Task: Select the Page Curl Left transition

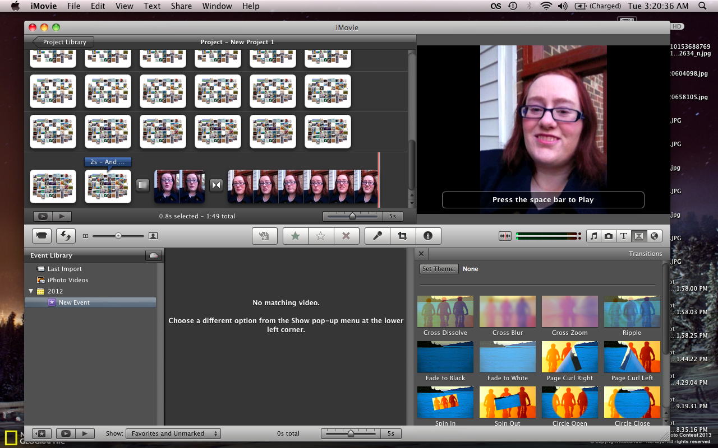Action: click(x=632, y=362)
